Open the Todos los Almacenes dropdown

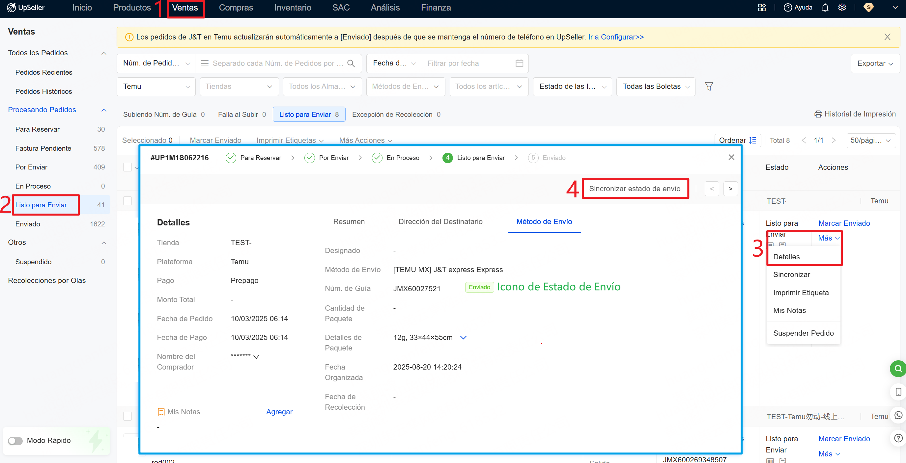[x=322, y=87]
